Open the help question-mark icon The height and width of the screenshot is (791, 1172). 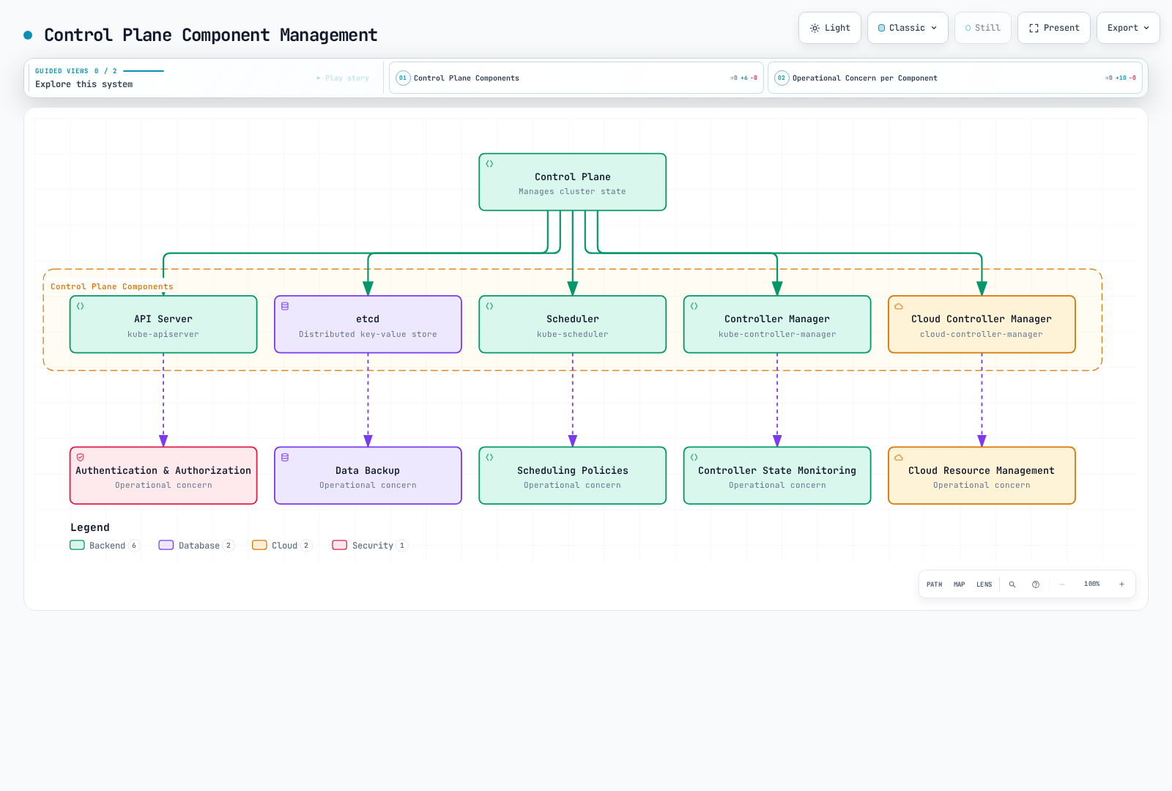1036,584
